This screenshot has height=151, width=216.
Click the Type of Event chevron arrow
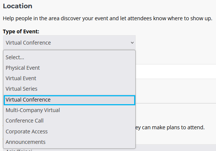(x=132, y=43)
